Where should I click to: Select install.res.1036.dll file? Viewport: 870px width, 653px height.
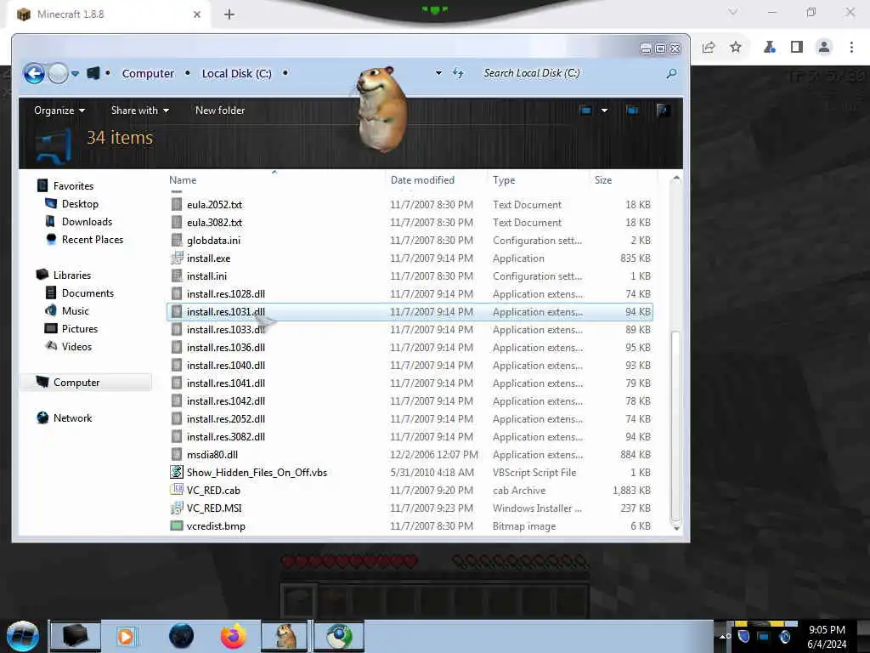[226, 348]
